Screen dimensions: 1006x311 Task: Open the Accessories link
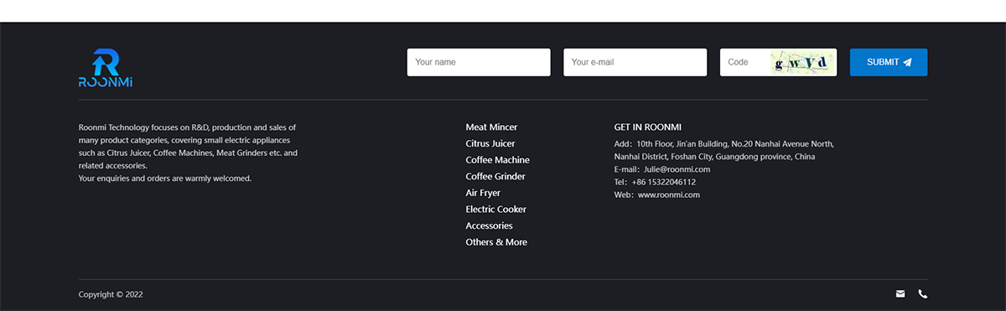[x=490, y=225]
